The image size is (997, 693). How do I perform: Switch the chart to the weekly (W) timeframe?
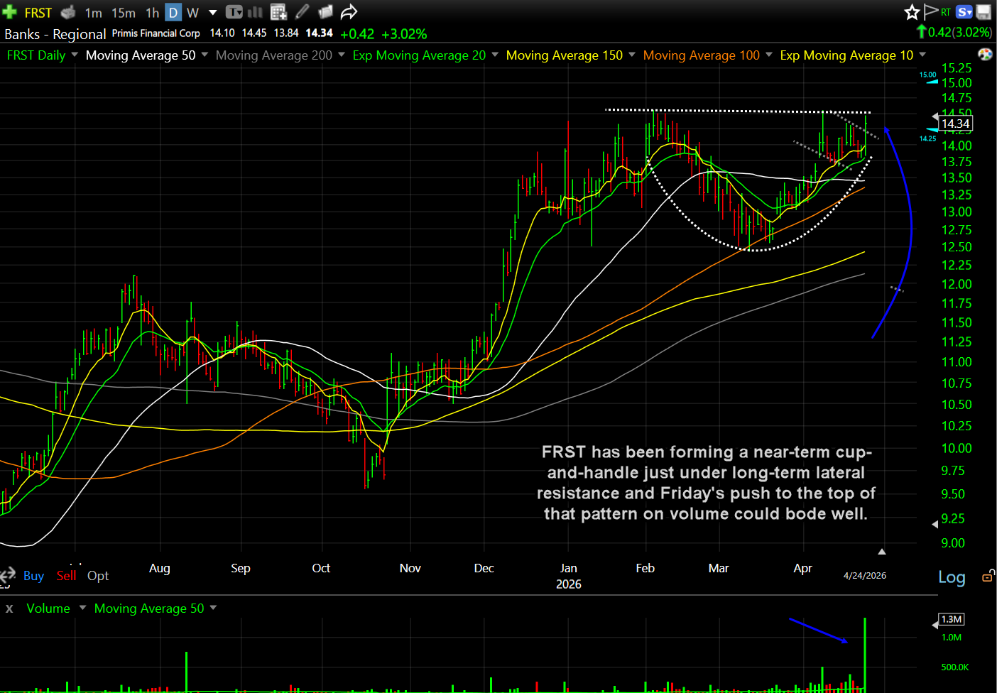pos(192,13)
